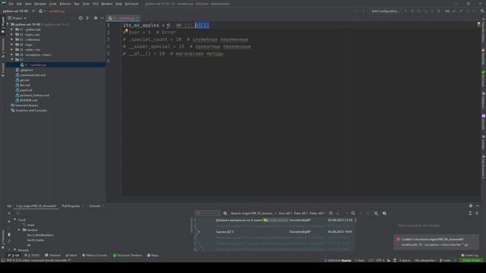Expand folder 06 exceptions in project tree
Screen dimensions: 486x273
click(12, 55)
